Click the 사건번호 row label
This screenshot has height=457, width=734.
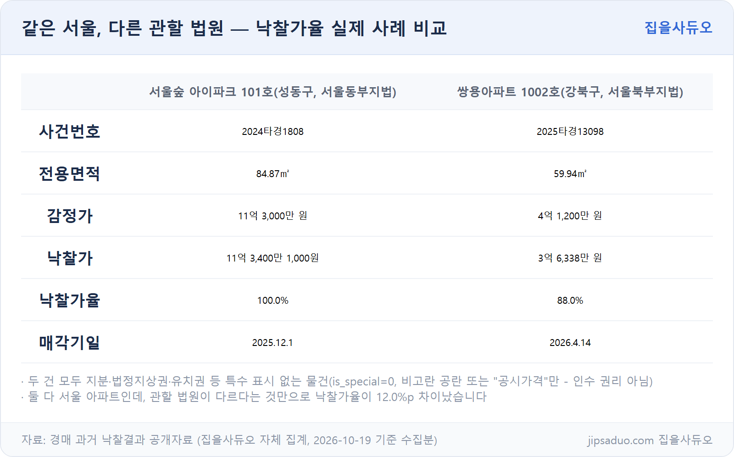[x=70, y=131]
